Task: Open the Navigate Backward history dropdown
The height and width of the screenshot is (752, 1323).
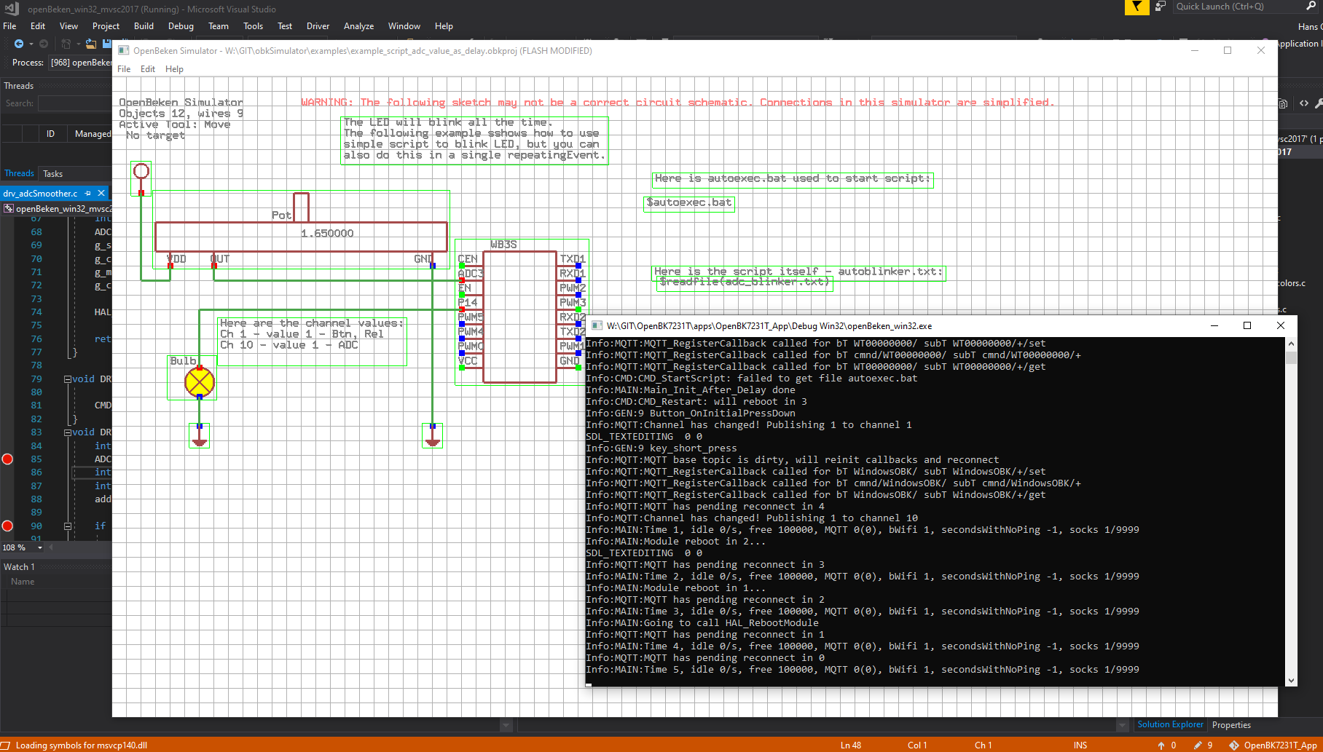Action: (x=31, y=44)
